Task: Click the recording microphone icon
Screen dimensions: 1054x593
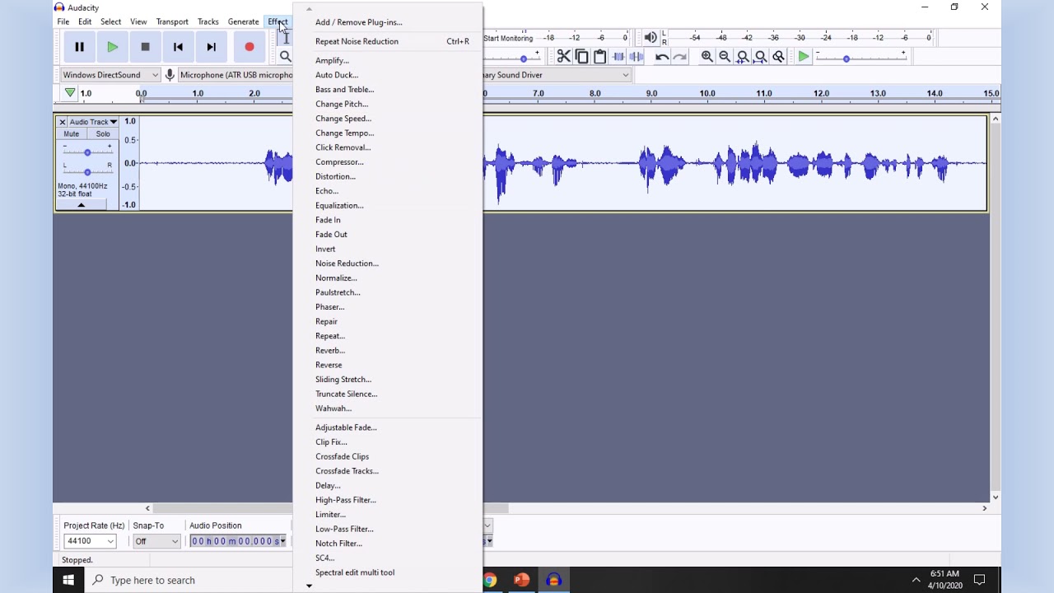Action: pyautogui.click(x=170, y=75)
